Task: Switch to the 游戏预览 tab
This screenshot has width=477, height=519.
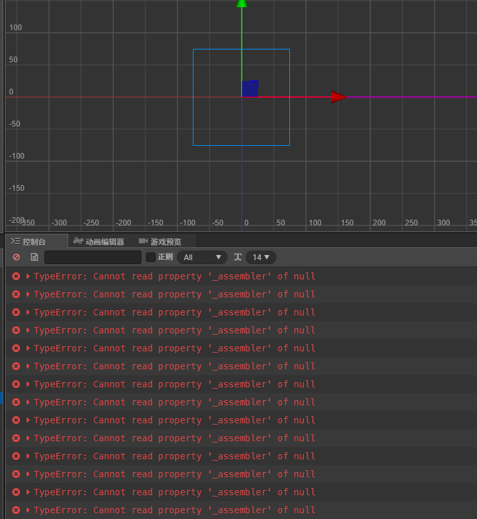Action: (x=160, y=242)
